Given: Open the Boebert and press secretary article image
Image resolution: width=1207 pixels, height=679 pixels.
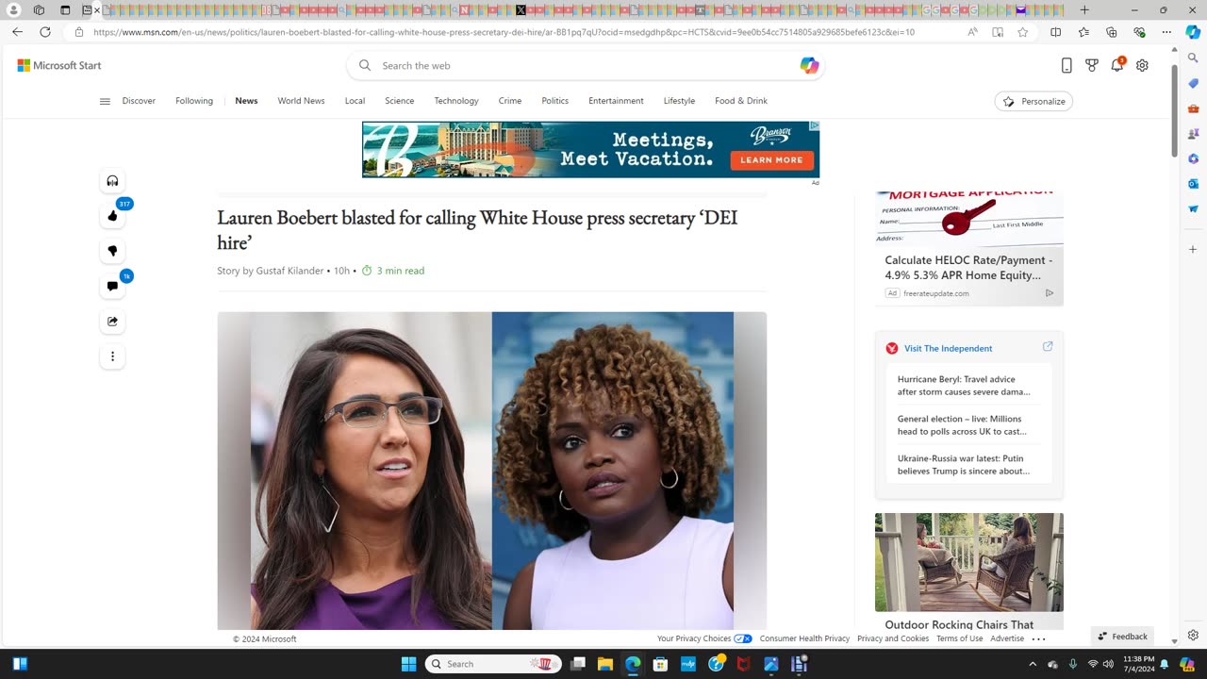Looking at the screenshot, I should pyautogui.click(x=491, y=471).
